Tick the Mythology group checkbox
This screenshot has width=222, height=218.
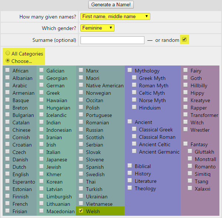(130, 70)
